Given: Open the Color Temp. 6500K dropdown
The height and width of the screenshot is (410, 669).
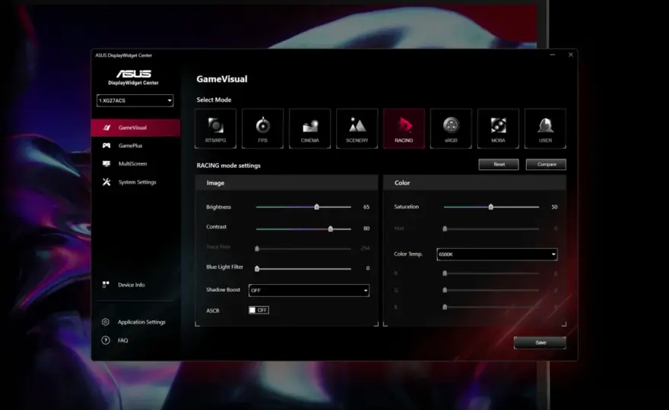Looking at the screenshot, I should tap(496, 254).
